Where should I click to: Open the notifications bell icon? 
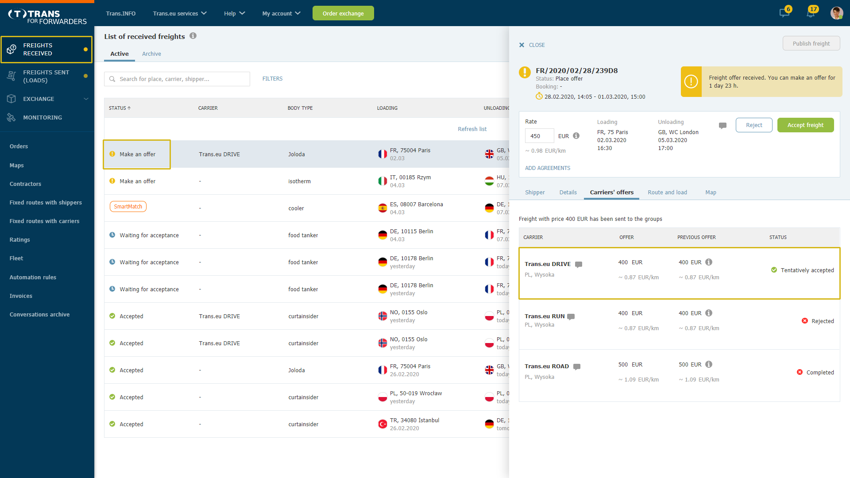tap(810, 13)
